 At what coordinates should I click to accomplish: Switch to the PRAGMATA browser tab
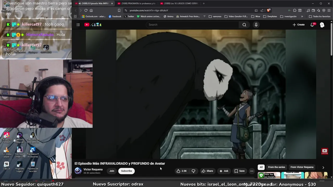pos(136,3)
